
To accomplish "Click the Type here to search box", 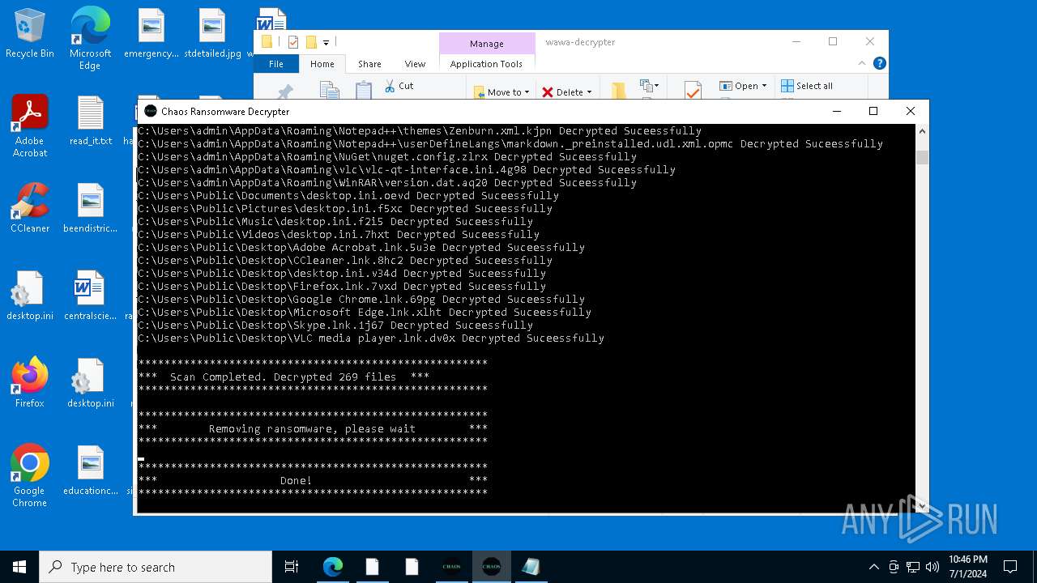I will (156, 567).
